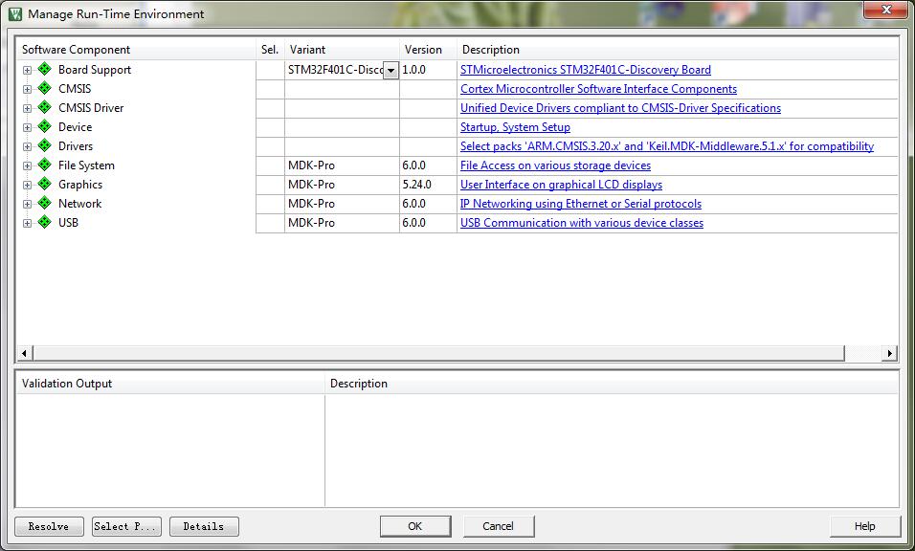Open File Access on various storage devices link
This screenshot has width=915, height=551.
555,165
